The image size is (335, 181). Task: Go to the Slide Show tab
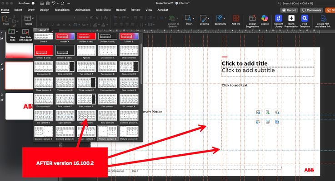103,10
